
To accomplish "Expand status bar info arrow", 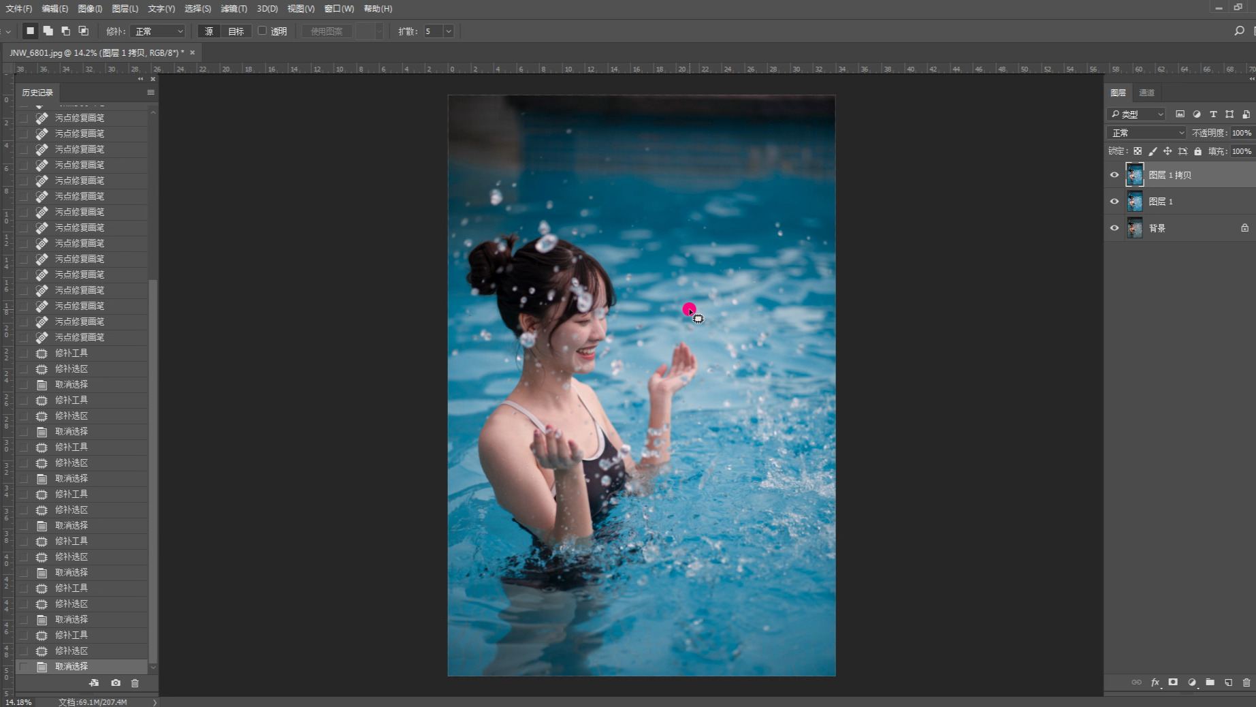I will (155, 702).
